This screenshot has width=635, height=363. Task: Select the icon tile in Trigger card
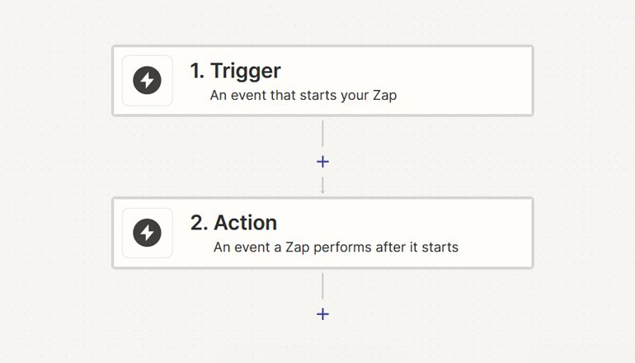click(x=148, y=81)
